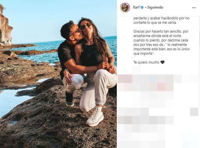Click the man's black sneaker in the photo
Image resolution: width=200 pixels, height=148 pixels.
pos(70,99)
